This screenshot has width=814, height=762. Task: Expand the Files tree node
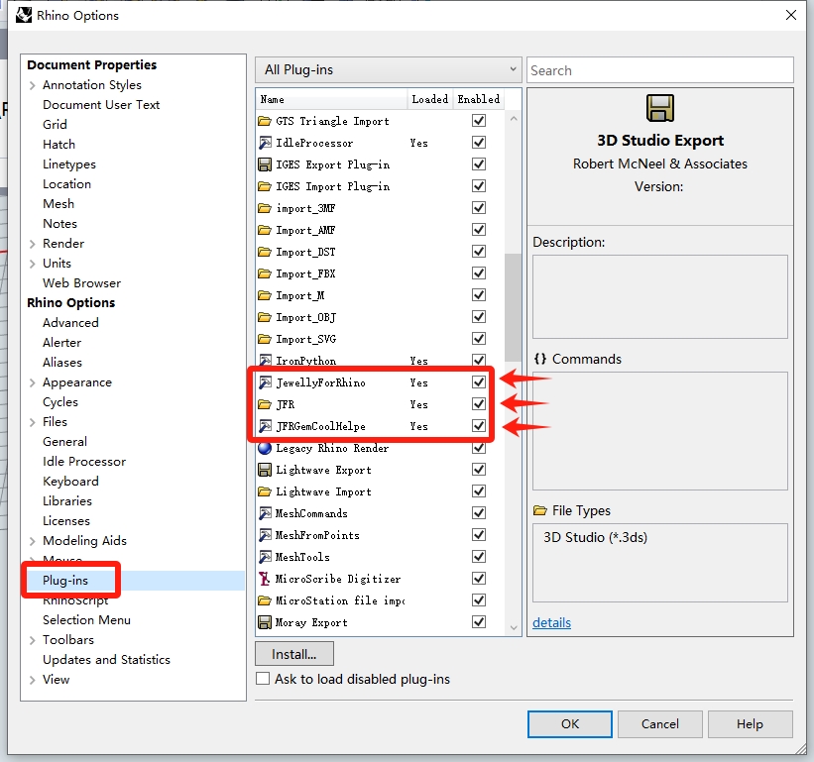click(32, 422)
